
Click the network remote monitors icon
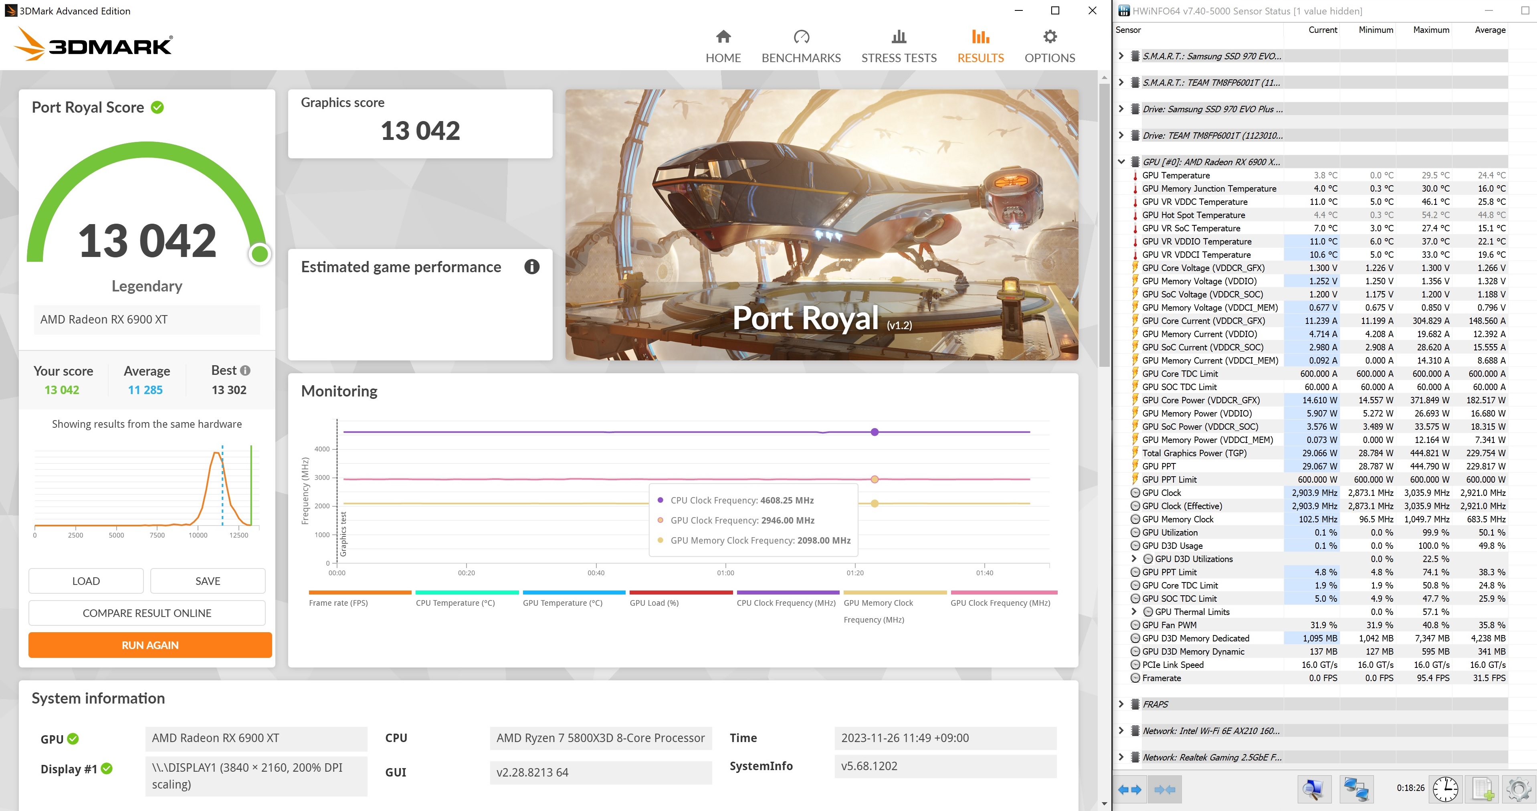tap(1355, 789)
